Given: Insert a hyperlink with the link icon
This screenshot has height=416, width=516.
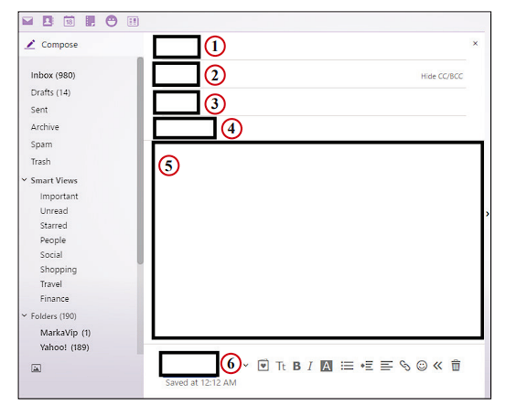Looking at the screenshot, I should tap(404, 366).
